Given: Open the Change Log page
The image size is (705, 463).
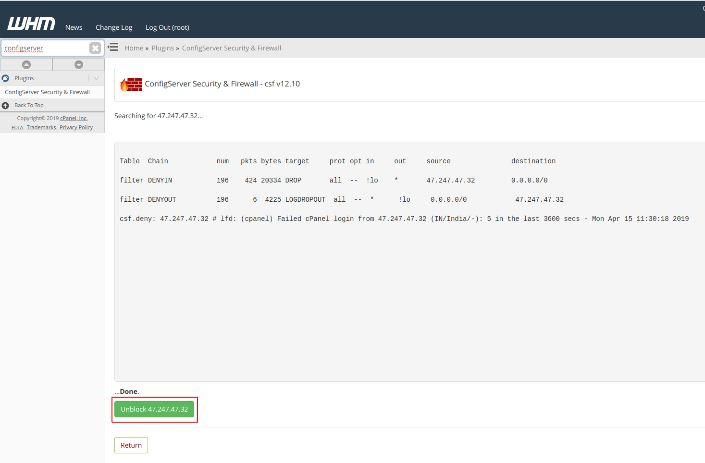Looking at the screenshot, I should coord(113,27).
